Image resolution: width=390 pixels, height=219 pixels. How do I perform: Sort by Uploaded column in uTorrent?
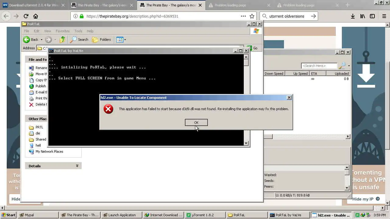coord(338,74)
